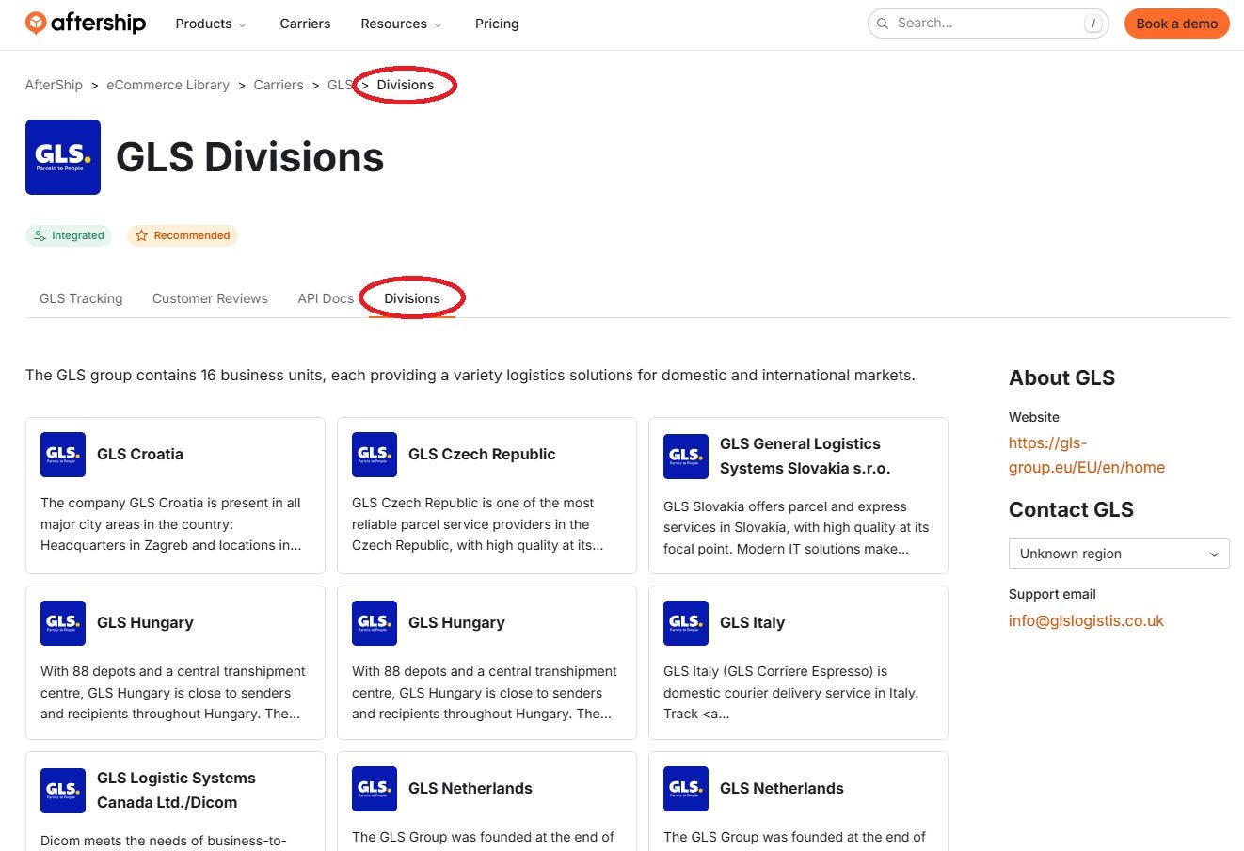The height and width of the screenshot is (851, 1244).
Task: Click the GLS Croatia description text
Action: tap(171, 524)
